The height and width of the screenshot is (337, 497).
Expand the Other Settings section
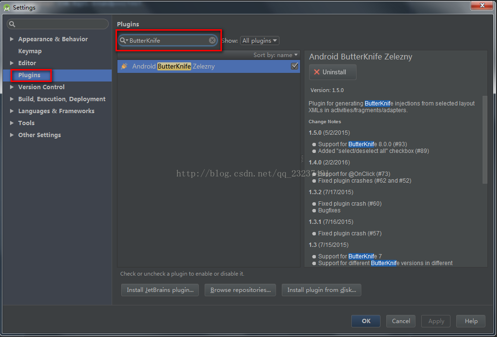tap(12, 135)
